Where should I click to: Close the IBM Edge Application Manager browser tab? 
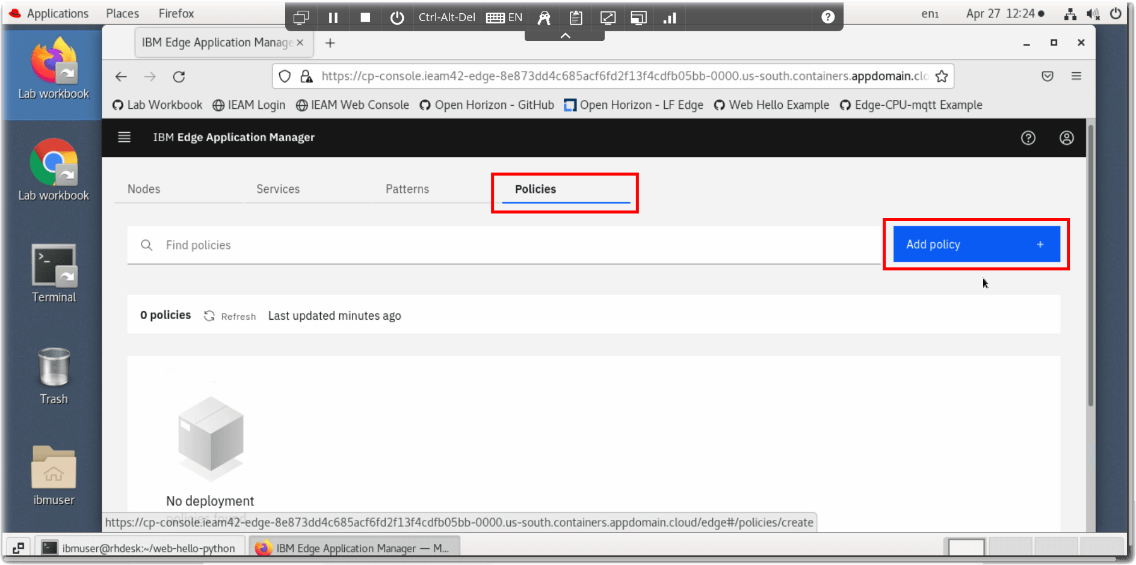pyautogui.click(x=300, y=43)
